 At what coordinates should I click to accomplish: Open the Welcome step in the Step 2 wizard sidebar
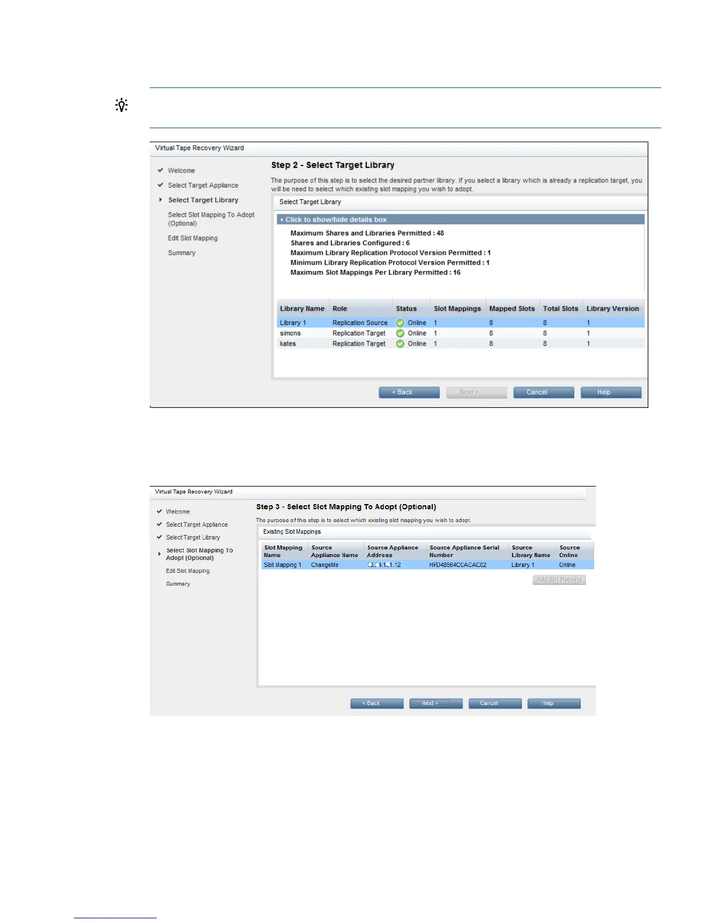pos(181,171)
